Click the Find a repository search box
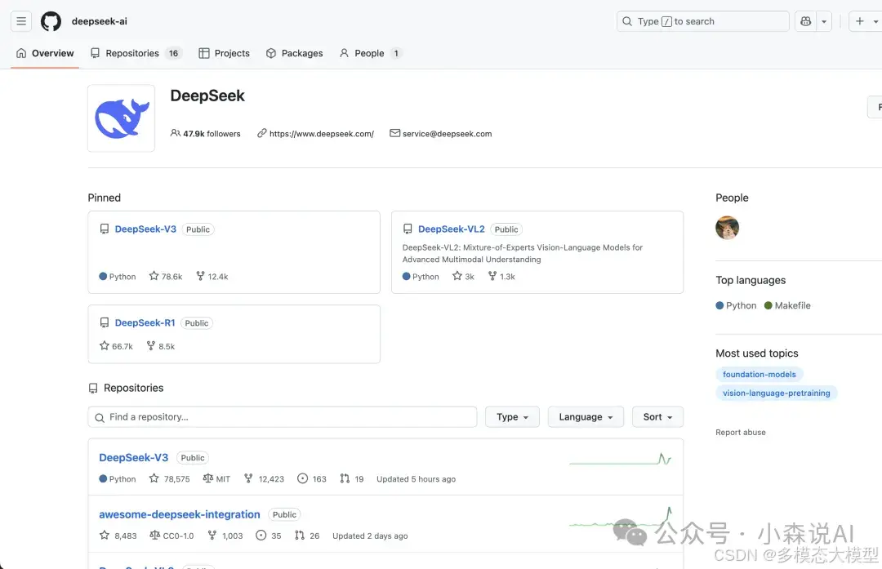 [x=283, y=417]
